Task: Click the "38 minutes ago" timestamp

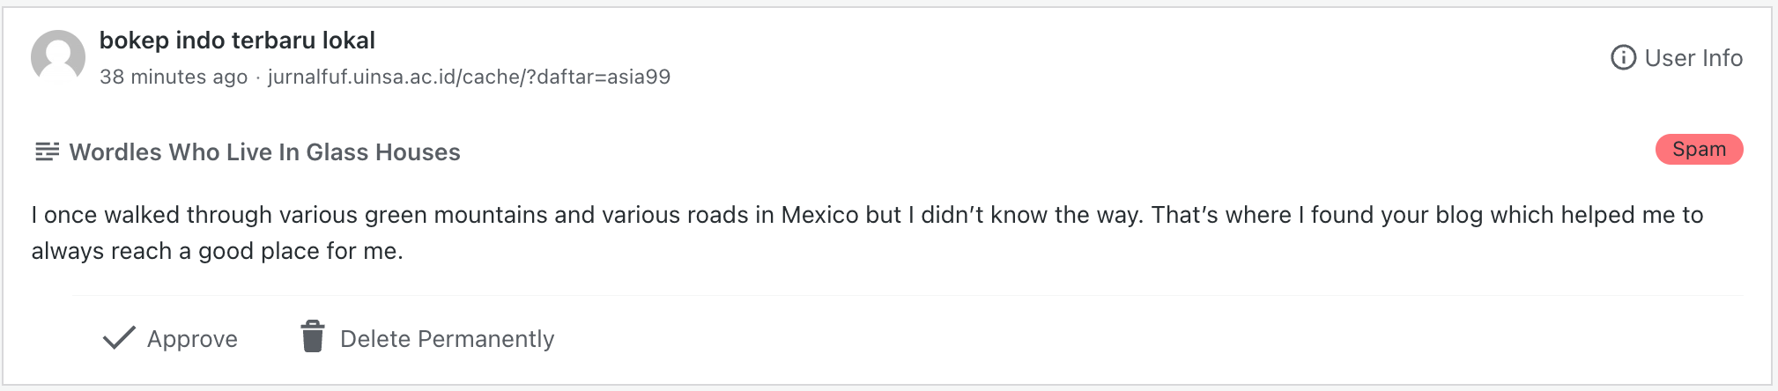Action: (x=174, y=77)
